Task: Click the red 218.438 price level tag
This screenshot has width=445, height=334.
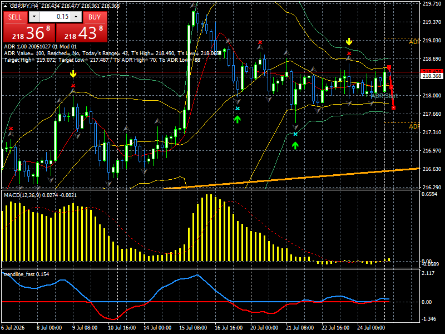Action: (x=432, y=71)
